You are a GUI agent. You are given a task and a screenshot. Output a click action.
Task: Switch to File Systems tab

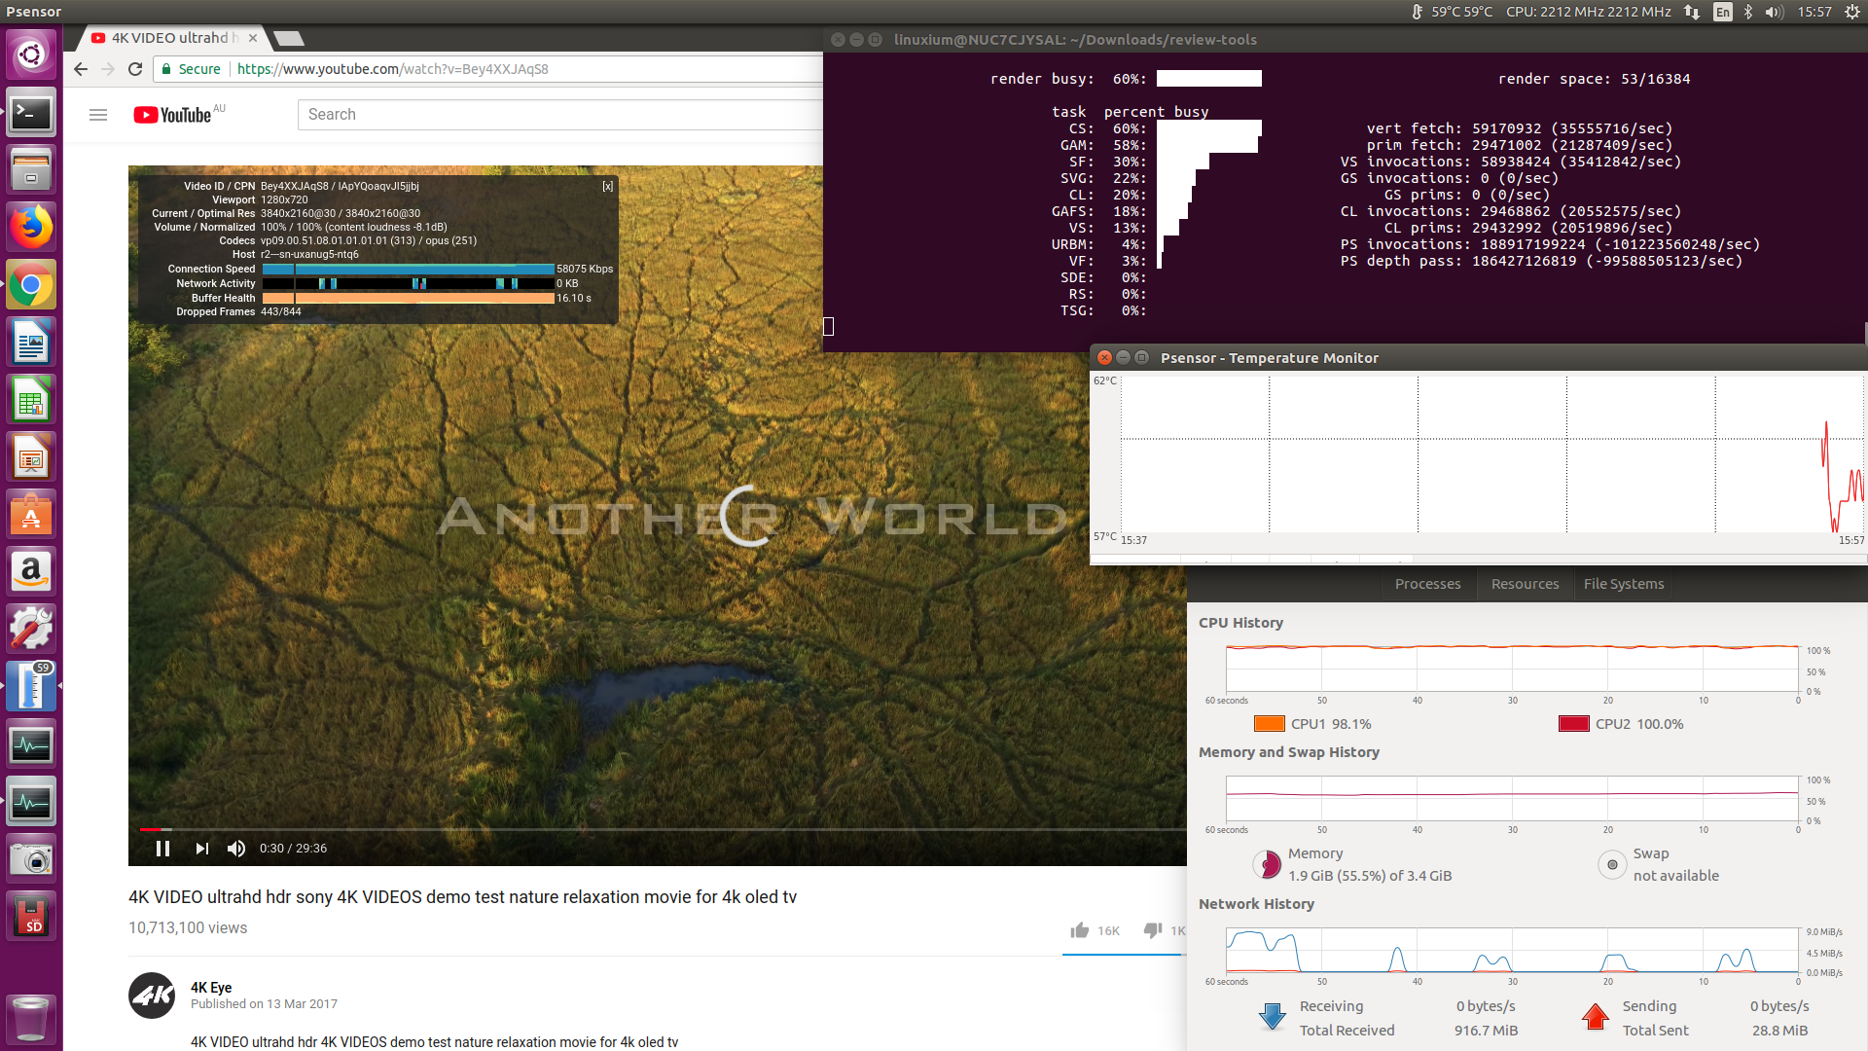[1624, 584]
